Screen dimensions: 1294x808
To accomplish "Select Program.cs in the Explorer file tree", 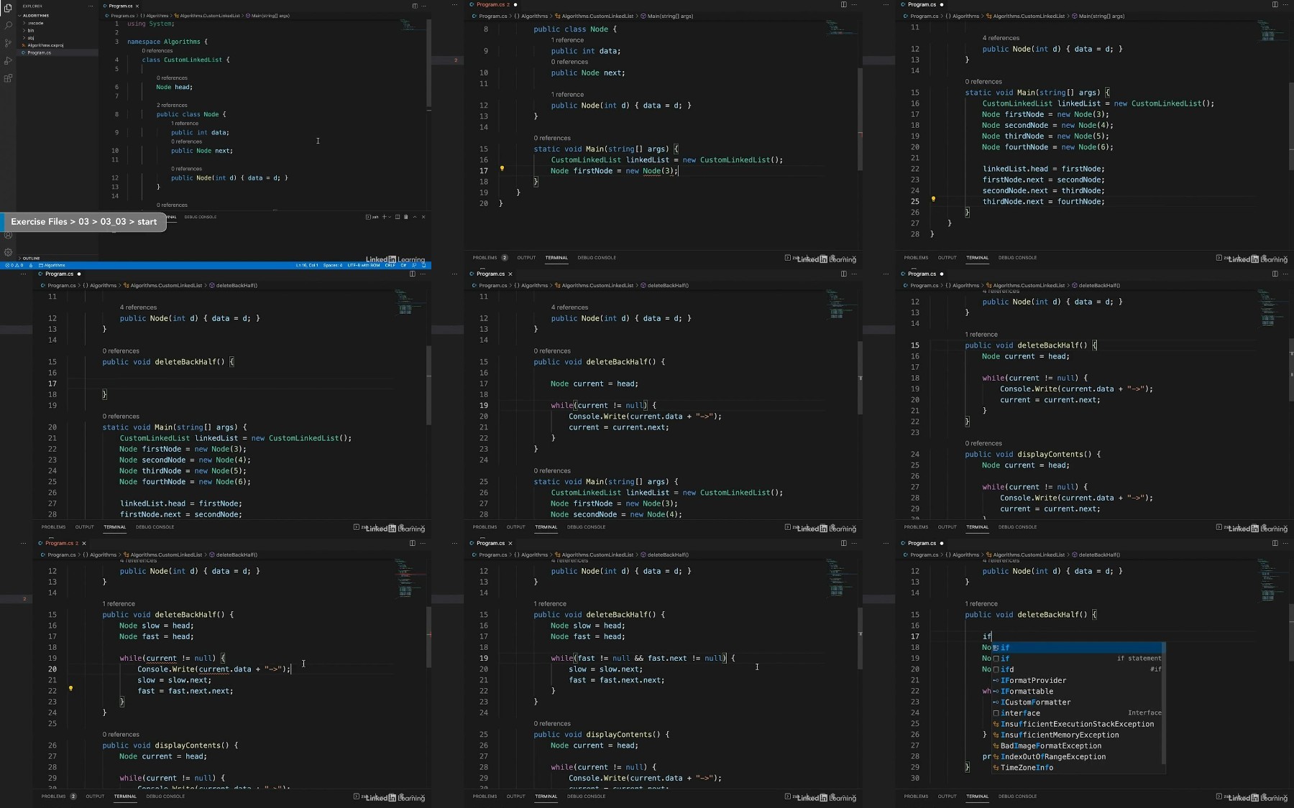I will tap(58, 52).
